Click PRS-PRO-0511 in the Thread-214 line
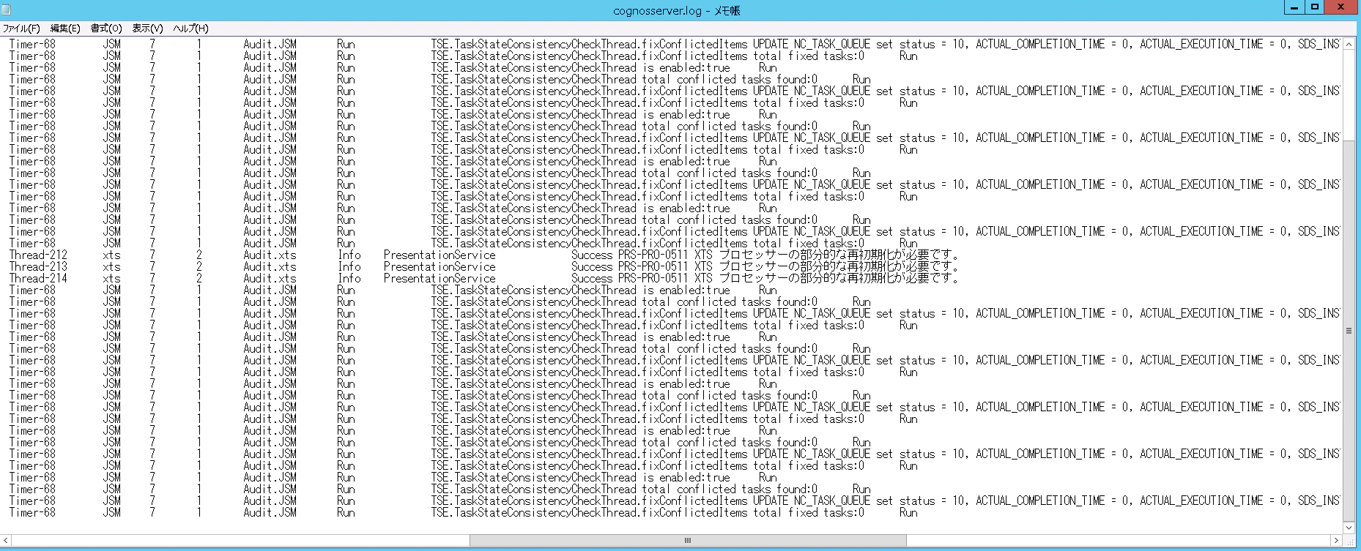Screen dimensions: 1361x551 (x=653, y=279)
